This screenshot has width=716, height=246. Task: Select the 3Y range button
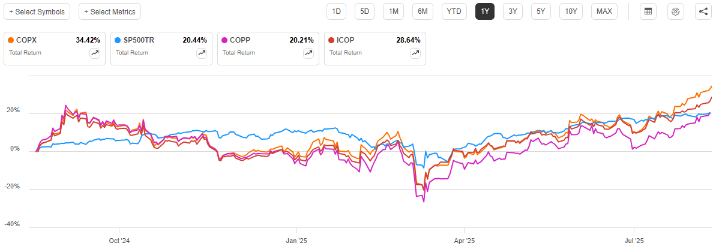pyautogui.click(x=513, y=11)
